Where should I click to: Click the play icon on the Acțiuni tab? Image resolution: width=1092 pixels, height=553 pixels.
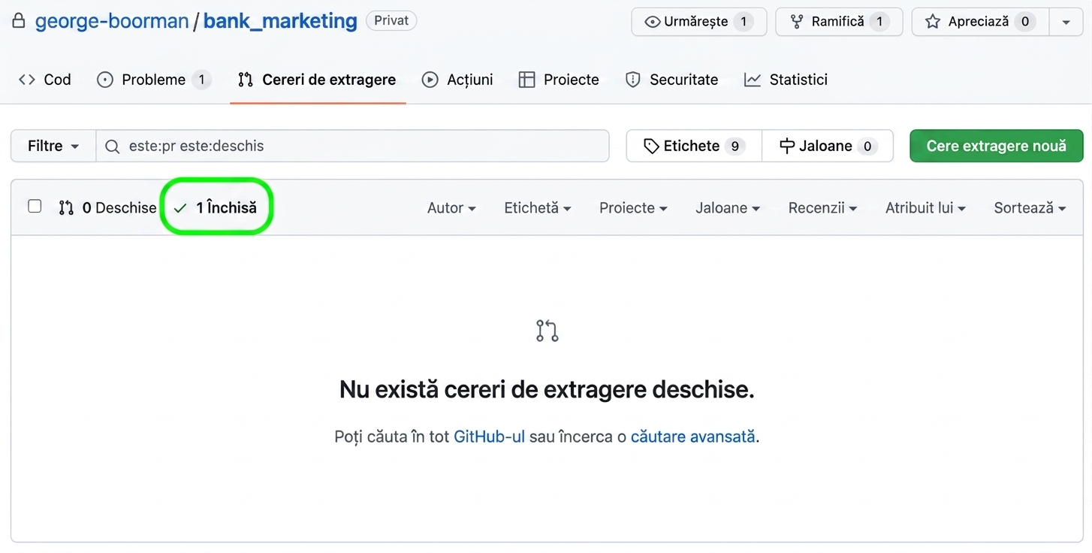pos(430,80)
